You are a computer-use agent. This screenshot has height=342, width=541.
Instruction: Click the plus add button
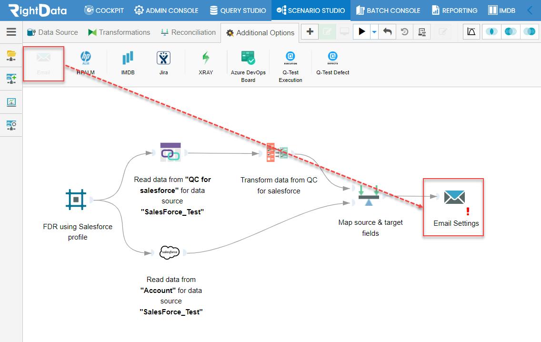coord(310,32)
